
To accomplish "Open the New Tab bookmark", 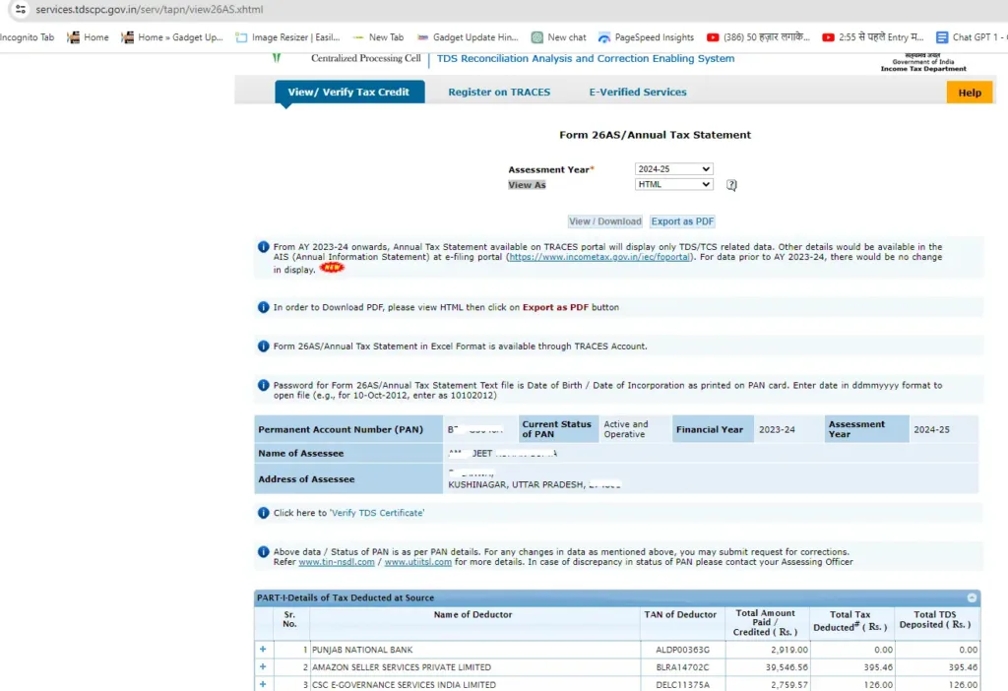I will pyautogui.click(x=378, y=37).
